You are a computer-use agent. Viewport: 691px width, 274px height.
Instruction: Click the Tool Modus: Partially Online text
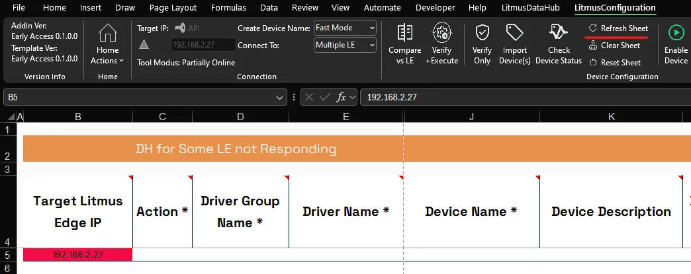pyautogui.click(x=186, y=63)
